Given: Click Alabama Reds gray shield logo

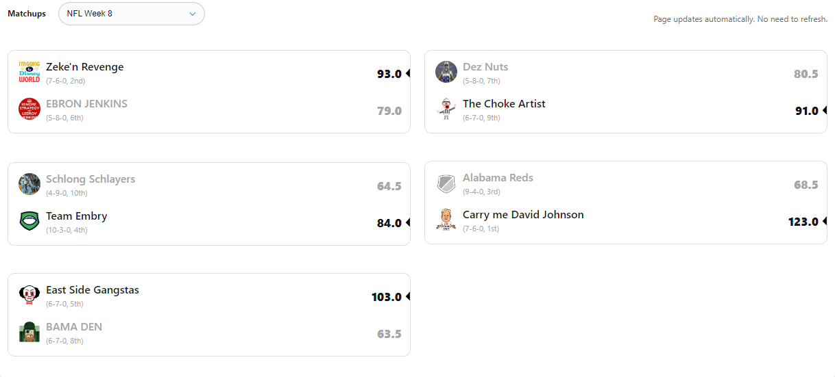Looking at the screenshot, I should 446,183.
